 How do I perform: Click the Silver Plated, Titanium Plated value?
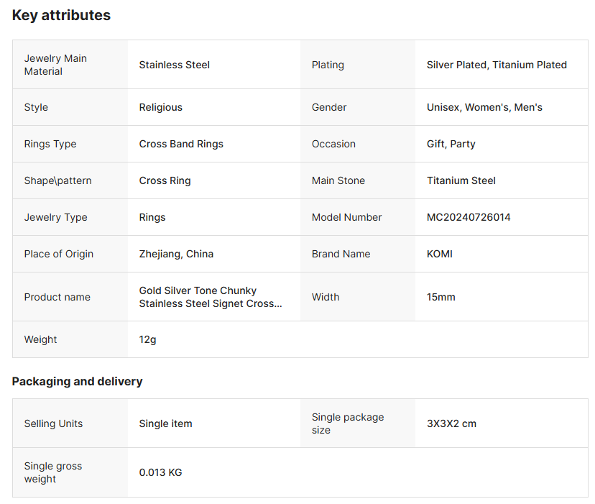pos(497,65)
